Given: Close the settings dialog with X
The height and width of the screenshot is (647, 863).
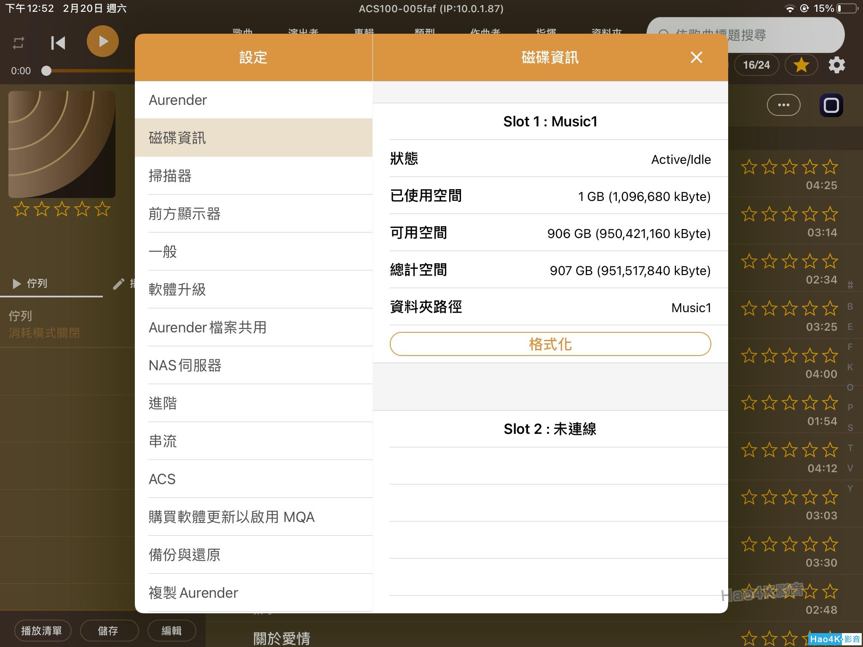Looking at the screenshot, I should tap(696, 57).
